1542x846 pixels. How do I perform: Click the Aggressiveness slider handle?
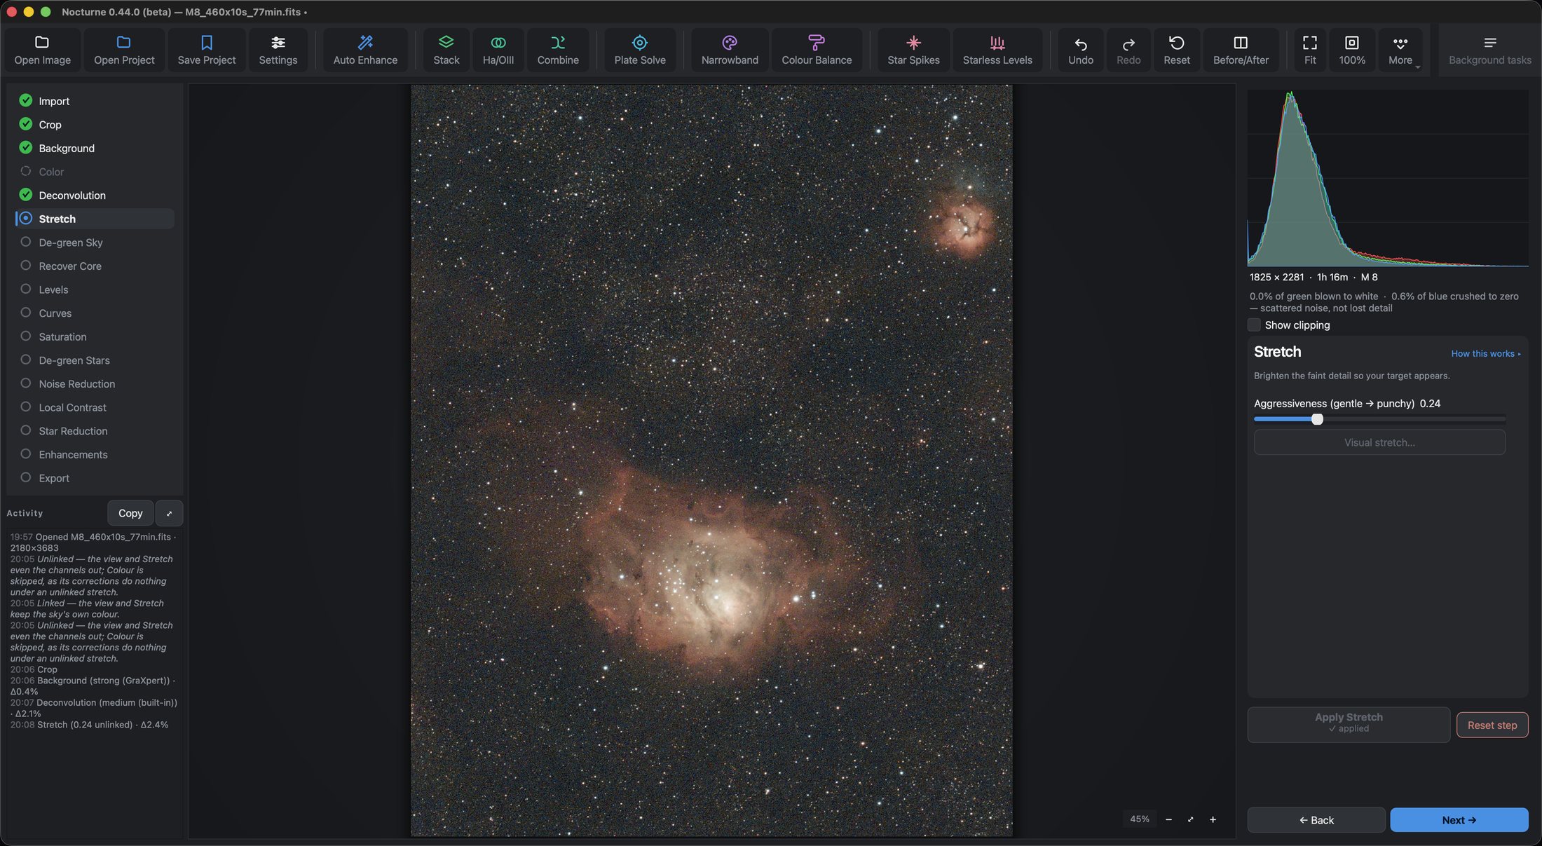pos(1317,419)
